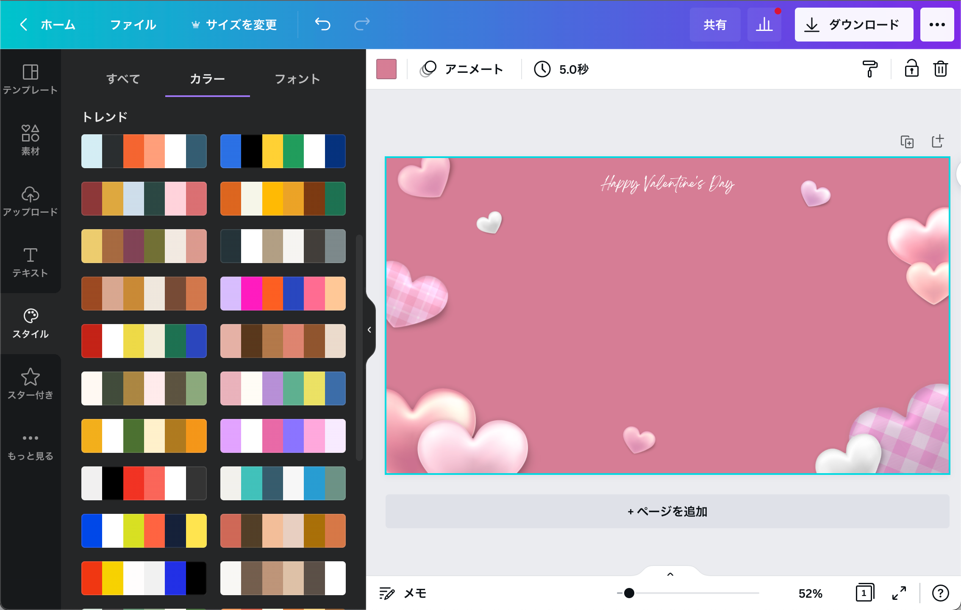Select the small white heart on canvas

click(489, 222)
